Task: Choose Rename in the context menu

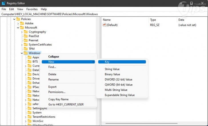Action: 68,79
